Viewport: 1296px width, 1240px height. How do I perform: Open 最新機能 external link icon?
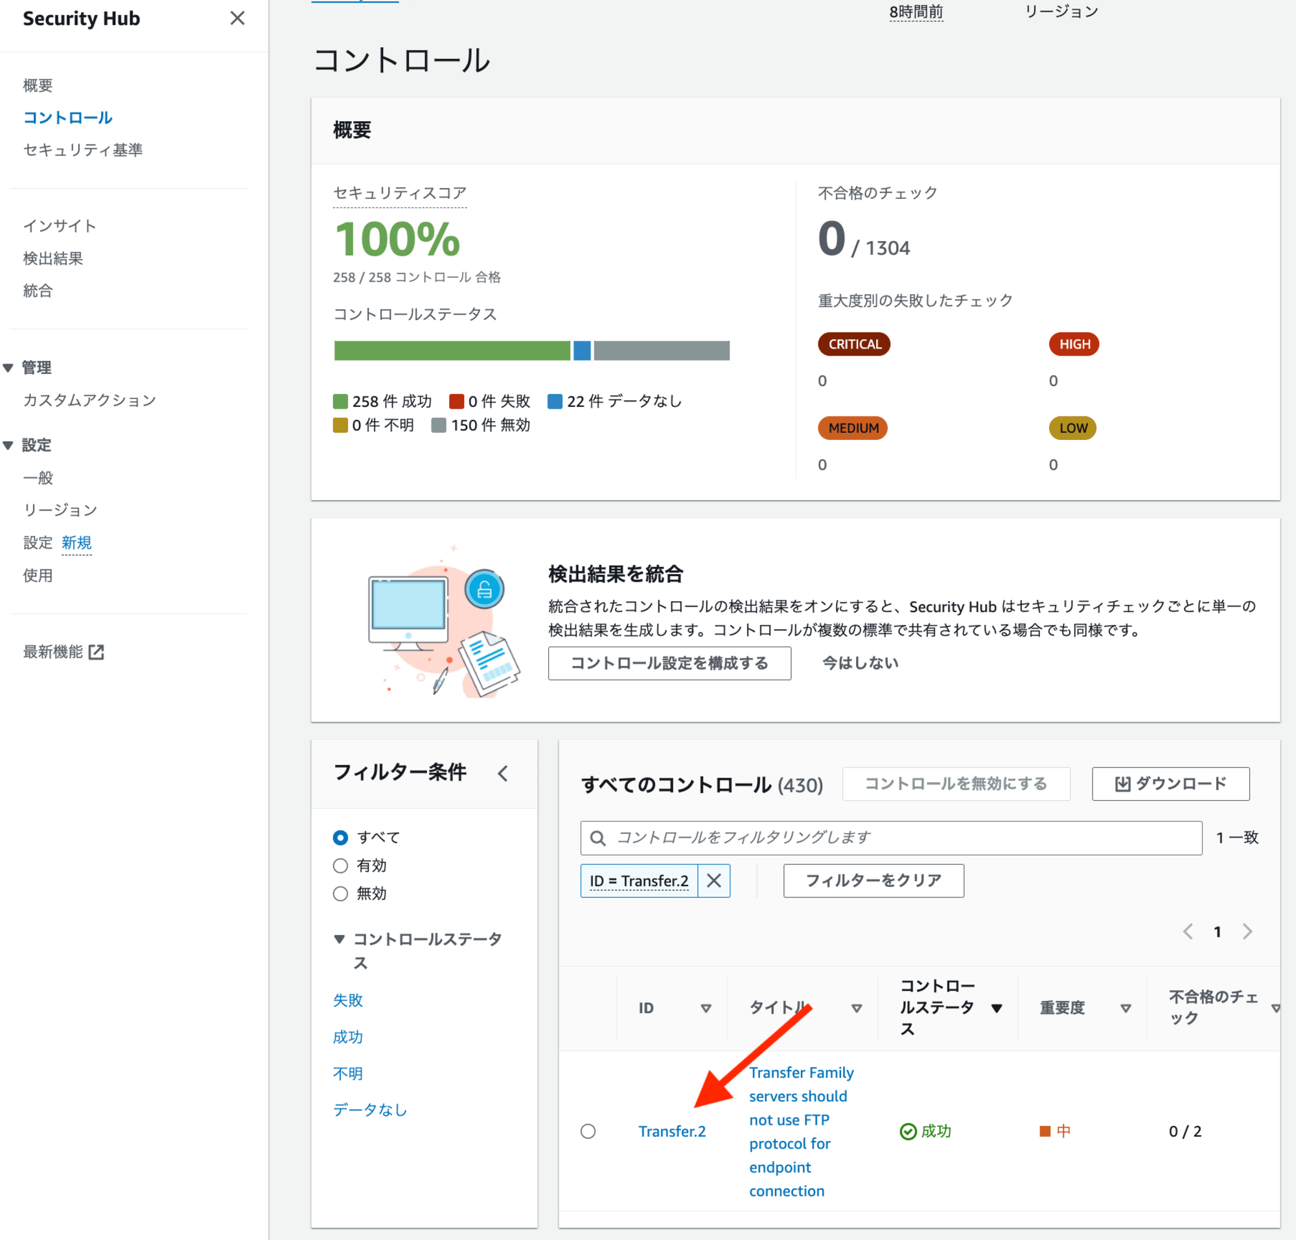pyautogui.click(x=97, y=652)
